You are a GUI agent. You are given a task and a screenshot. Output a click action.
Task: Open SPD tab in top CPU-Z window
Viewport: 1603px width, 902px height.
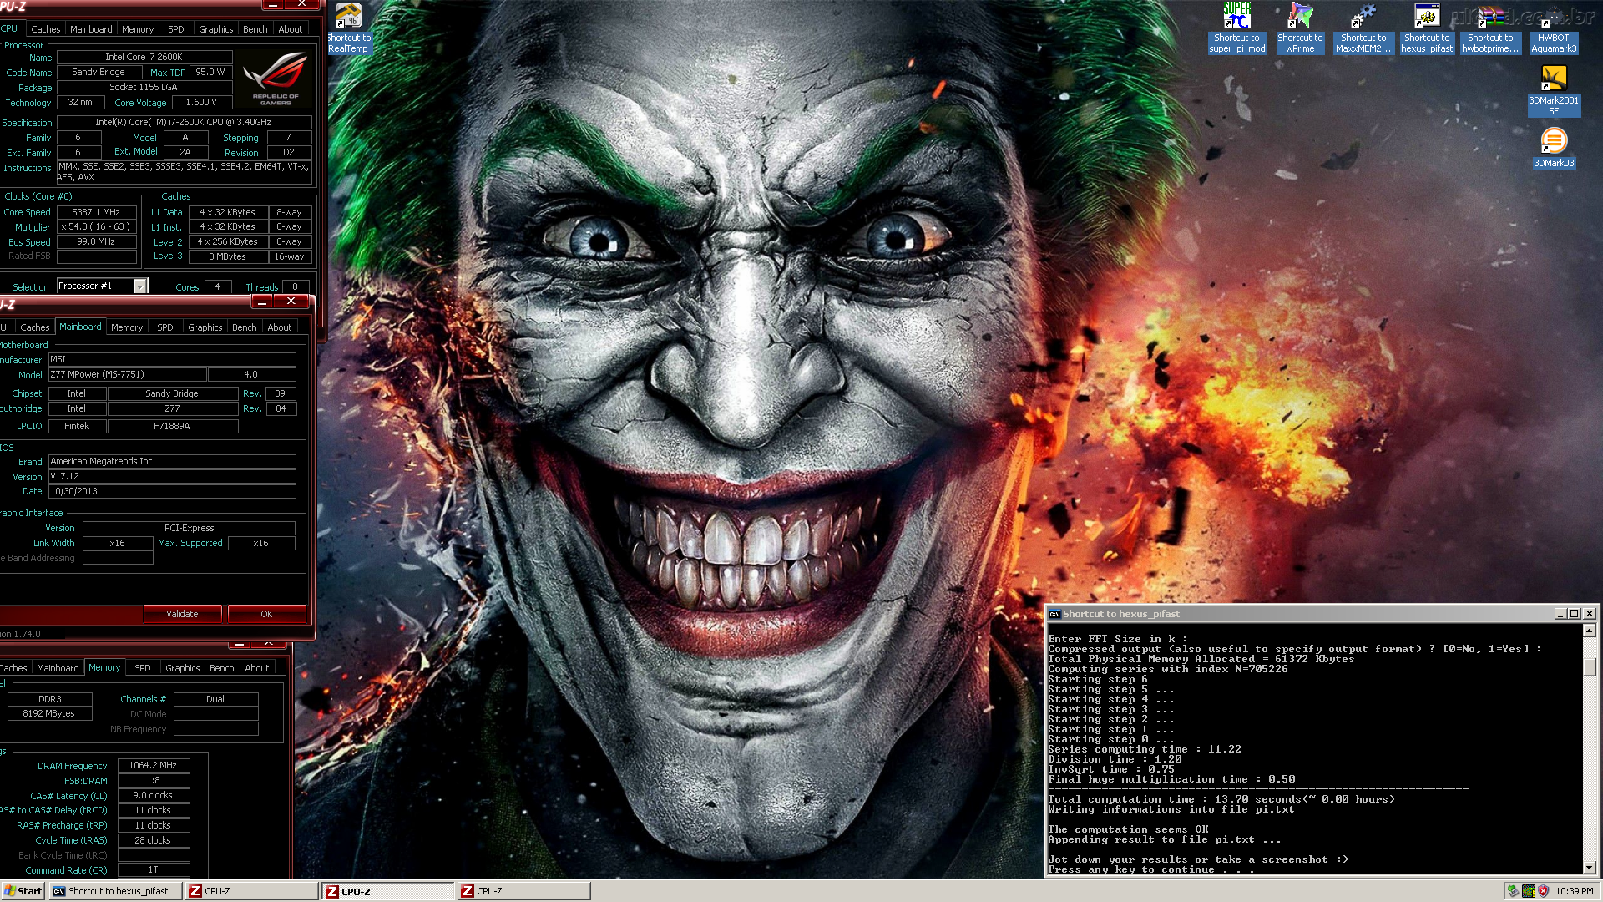click(x=175, y=29)
